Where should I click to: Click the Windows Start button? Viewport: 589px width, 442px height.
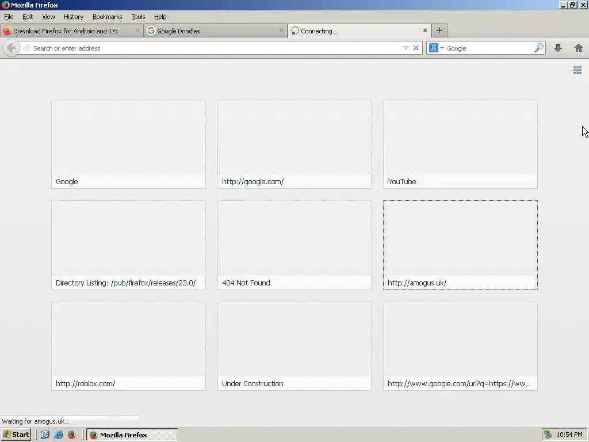pyautogui.click(x=16, y=435)
